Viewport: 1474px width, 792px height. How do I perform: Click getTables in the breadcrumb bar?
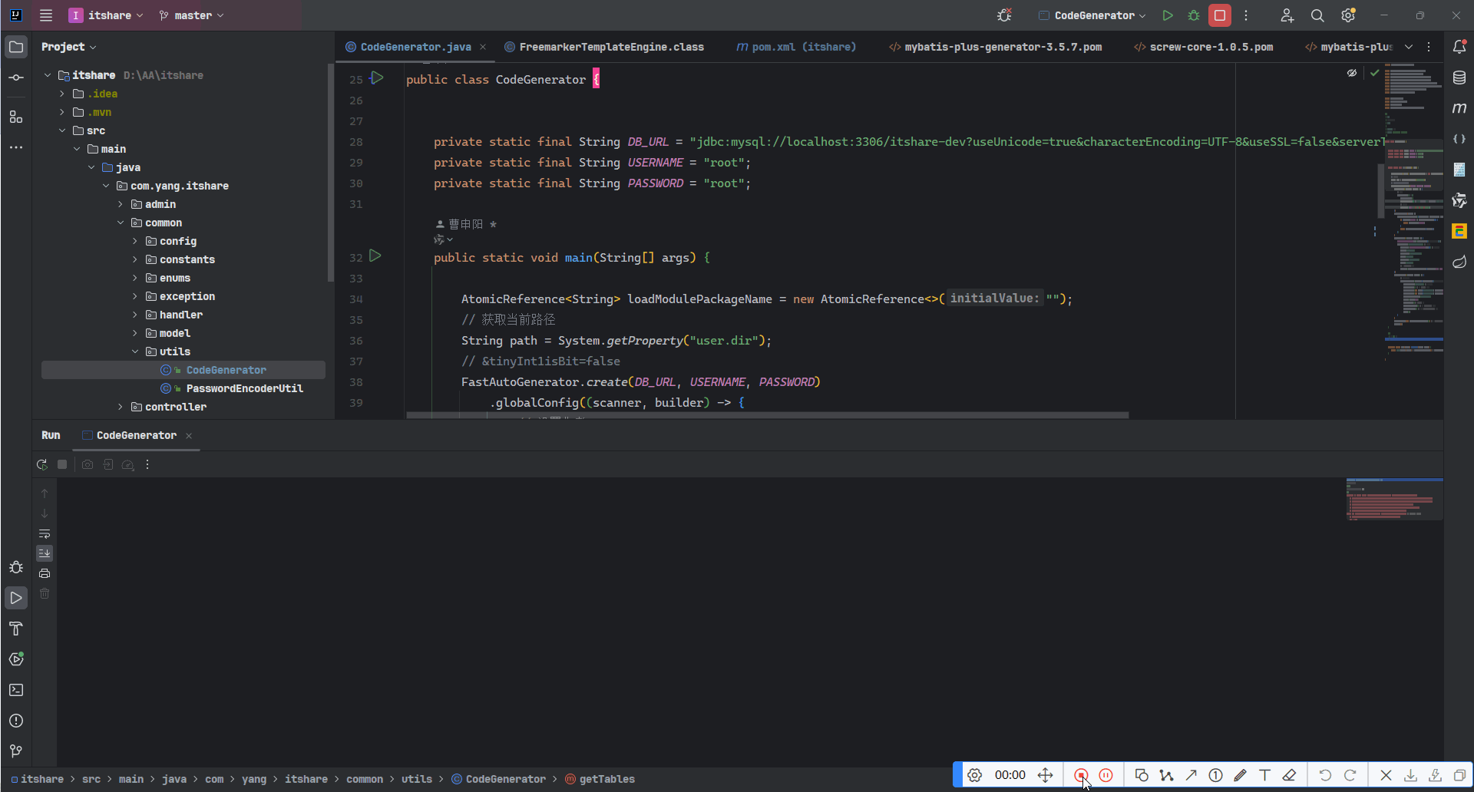pos(606,779)
